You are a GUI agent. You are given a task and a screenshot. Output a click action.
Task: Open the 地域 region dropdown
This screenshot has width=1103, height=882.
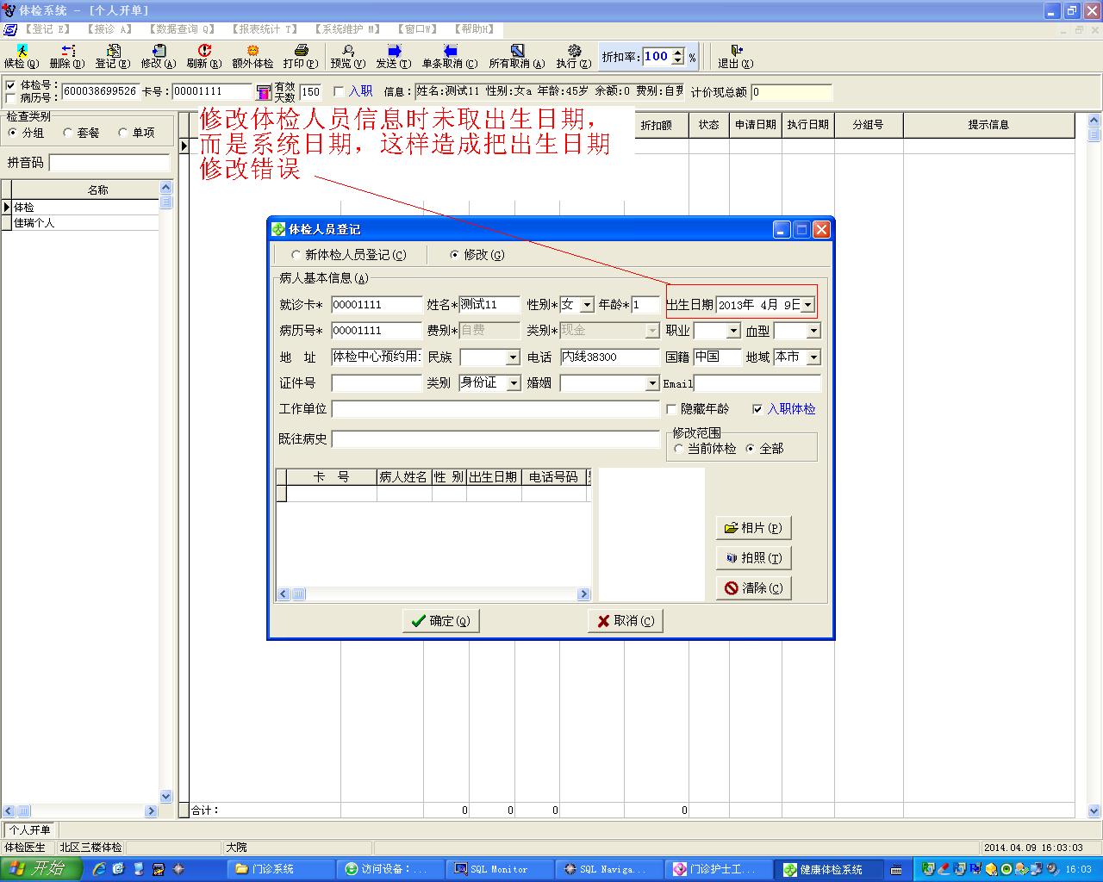point(813,357)
